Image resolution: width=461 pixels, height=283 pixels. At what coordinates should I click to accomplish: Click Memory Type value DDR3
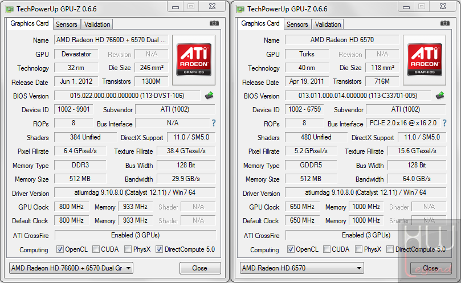pos(80,165)
